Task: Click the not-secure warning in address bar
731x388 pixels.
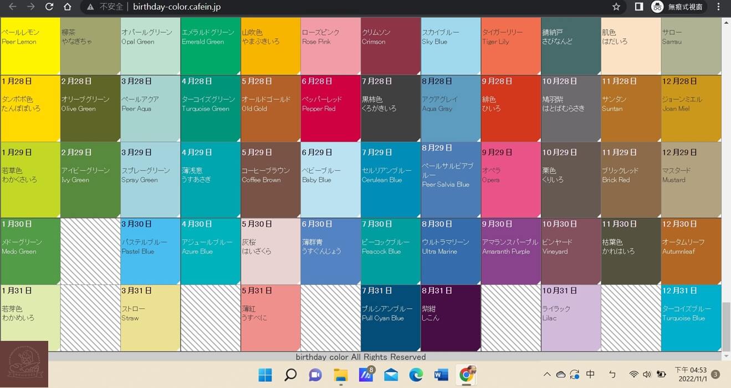Action: point(105,7)
